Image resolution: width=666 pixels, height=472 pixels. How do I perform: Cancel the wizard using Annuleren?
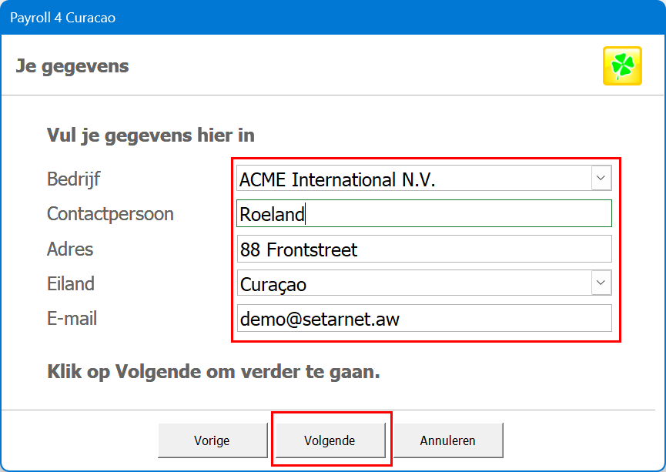(447, 441)
